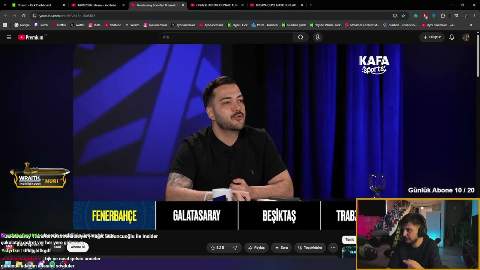
Task: Open more actions three-dot menu under video
Action: coord(333,247)
